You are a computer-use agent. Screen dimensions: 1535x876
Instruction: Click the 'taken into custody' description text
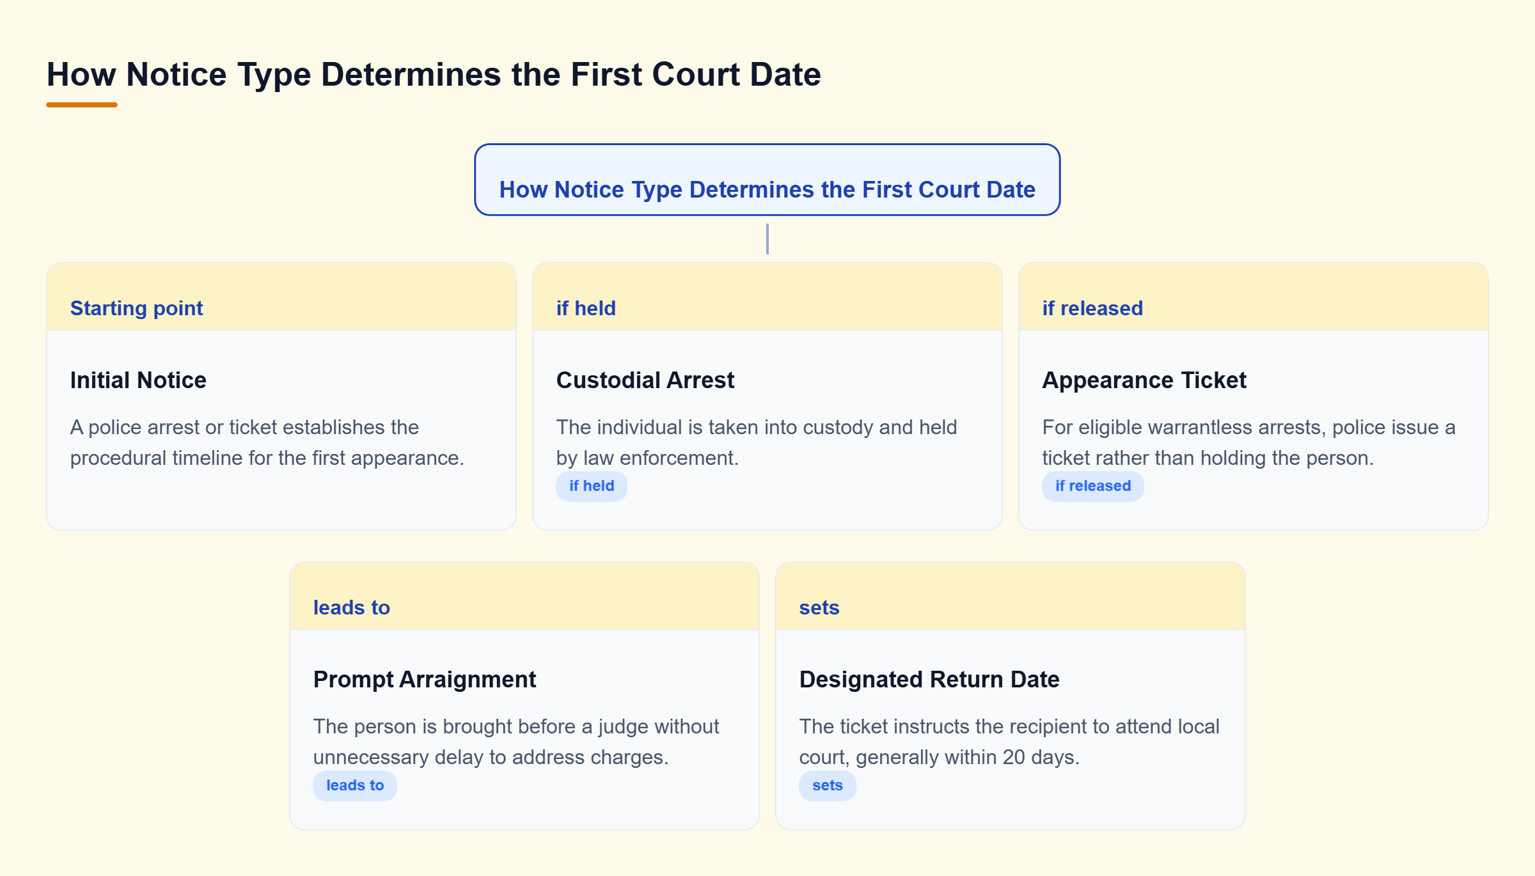pyautogui.click(x=757, y=442)
